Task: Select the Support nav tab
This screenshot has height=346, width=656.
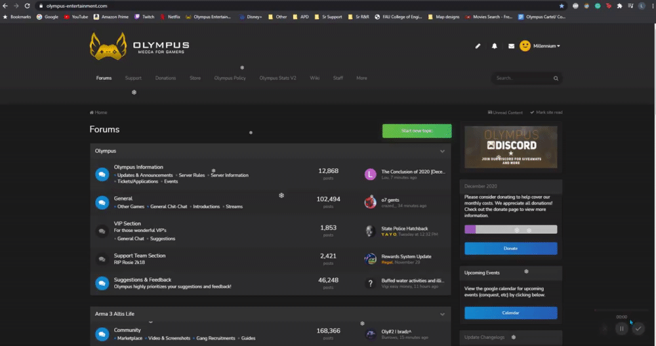Action: click(133, 78)
